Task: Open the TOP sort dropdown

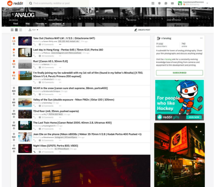Action: 33,30
